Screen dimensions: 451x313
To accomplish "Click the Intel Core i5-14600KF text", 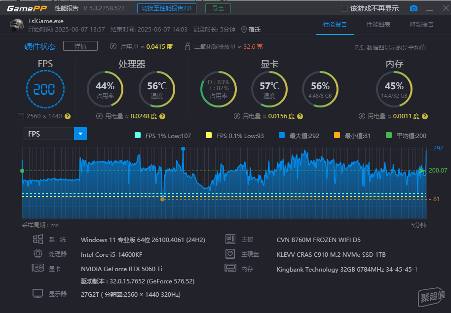I will [112, 255].
